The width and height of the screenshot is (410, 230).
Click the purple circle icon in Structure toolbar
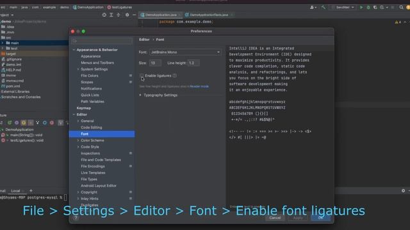click(17, 123)
